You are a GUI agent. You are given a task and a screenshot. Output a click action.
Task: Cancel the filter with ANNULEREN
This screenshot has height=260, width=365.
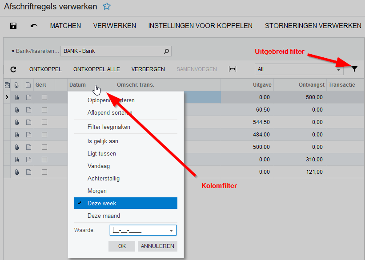[157, 246]
